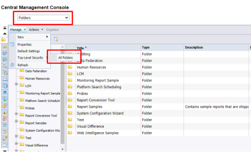251x153 pixels.
Task: Open the Actions menu
Action: click(36, 29)
